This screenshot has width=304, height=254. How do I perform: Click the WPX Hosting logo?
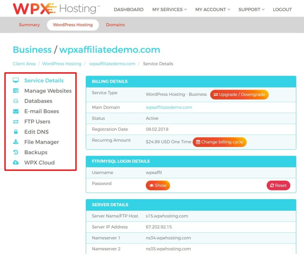coord(56,9)
